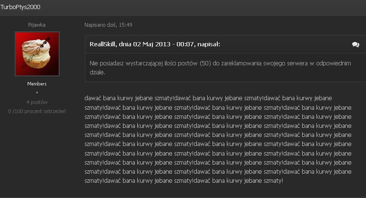Click the first line of the spam post text
The height and width of the screenshot is (198, 366).
208,98
